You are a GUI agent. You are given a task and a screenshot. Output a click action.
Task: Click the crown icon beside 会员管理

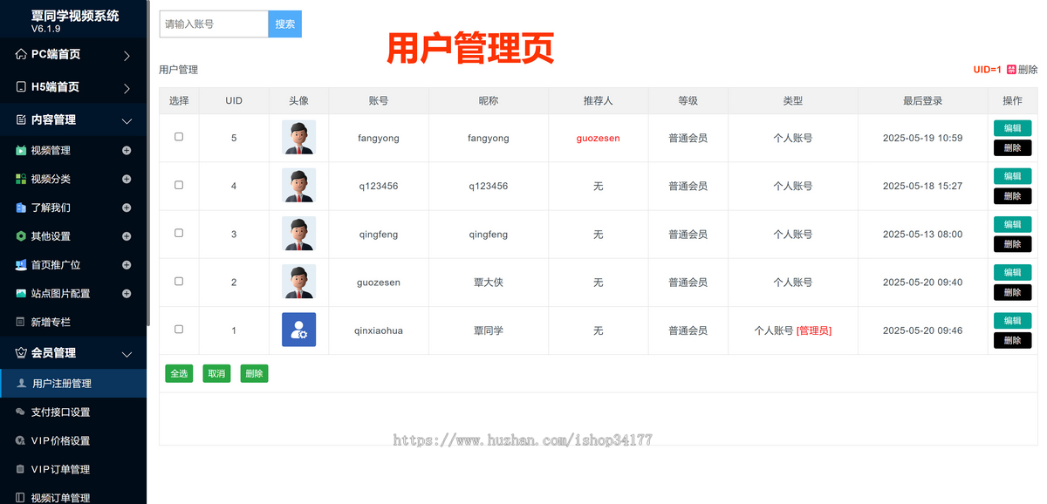(22, 352)
